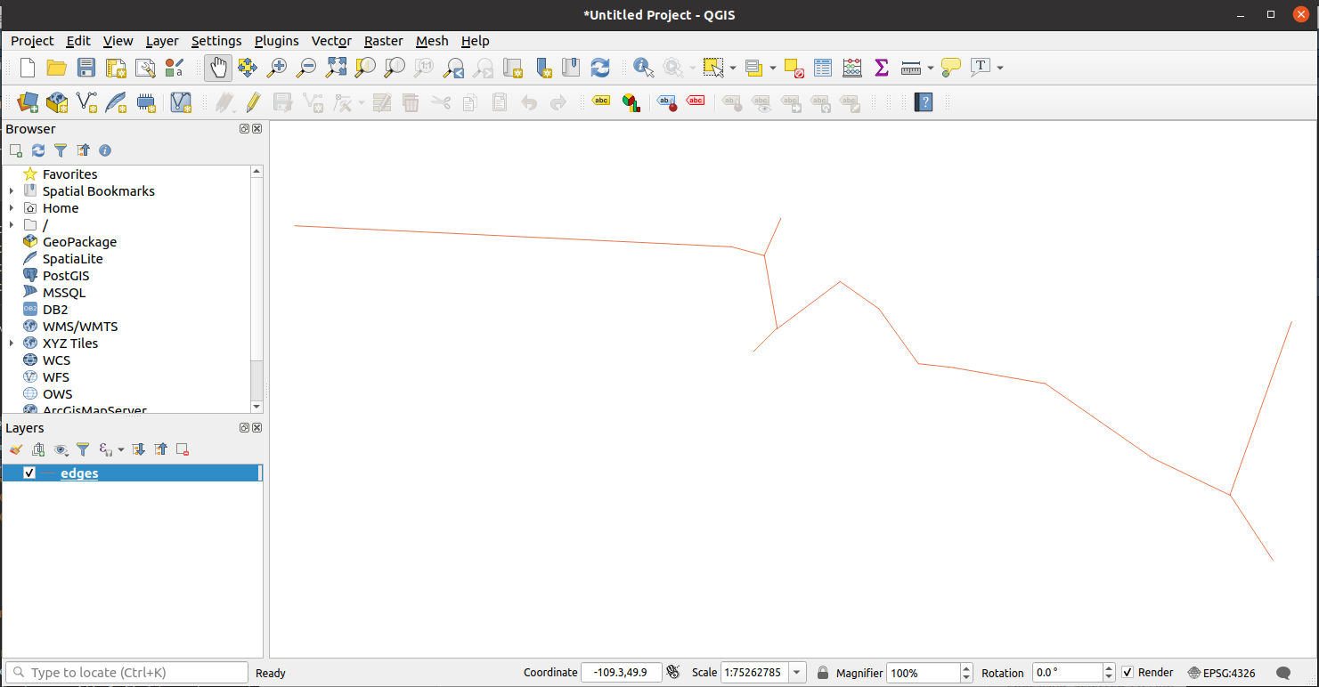This screenshot has width=1319, height=687.
Task: Open the Plugins menu
Action: (276, 41)
